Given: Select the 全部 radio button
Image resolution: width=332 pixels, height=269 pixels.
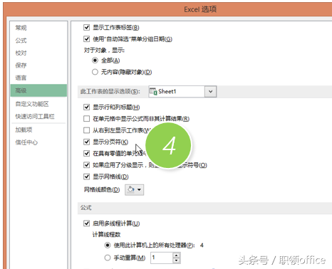Looking at the screenshot, I should click(95, 60).
